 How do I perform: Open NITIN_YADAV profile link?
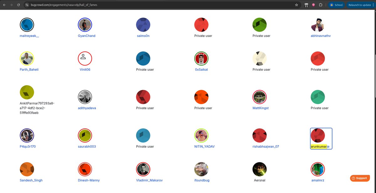click(205, 146)
